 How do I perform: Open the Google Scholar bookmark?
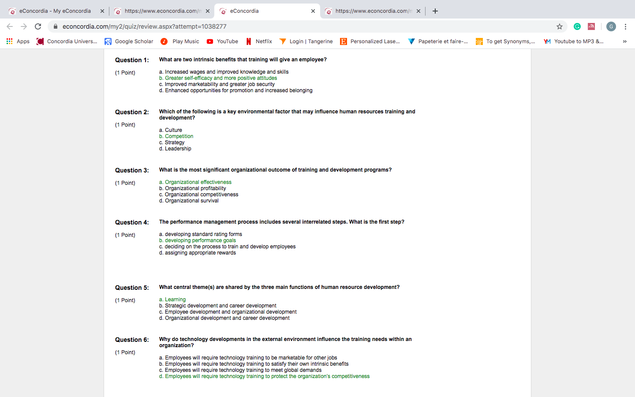[x=129, y=41]
